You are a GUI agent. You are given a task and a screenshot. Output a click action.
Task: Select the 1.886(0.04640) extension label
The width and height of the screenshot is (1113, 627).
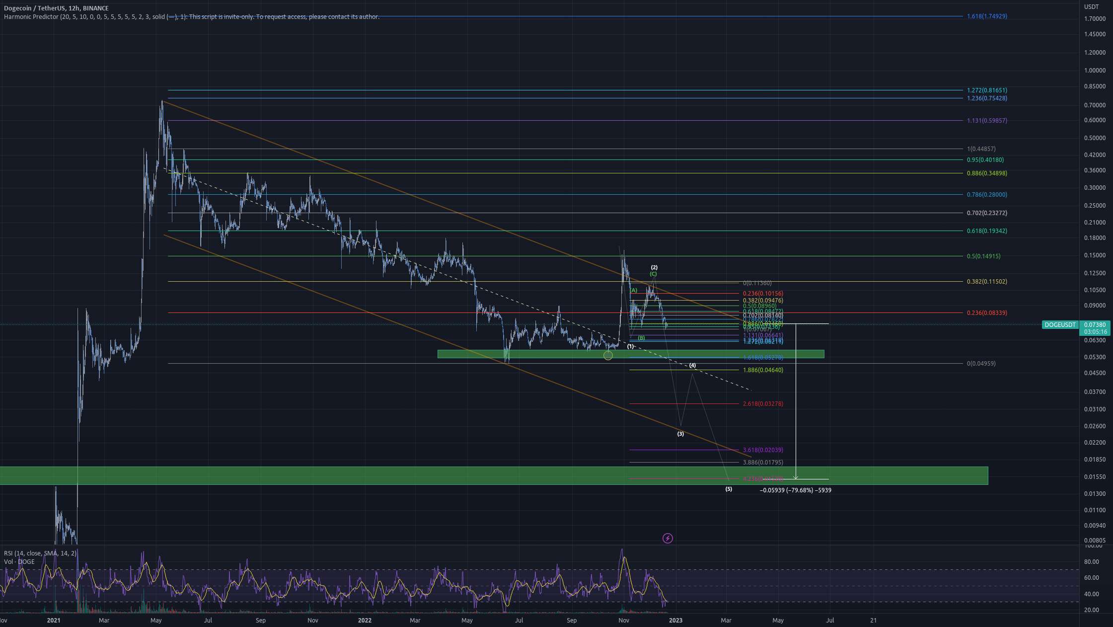[763, 370]
